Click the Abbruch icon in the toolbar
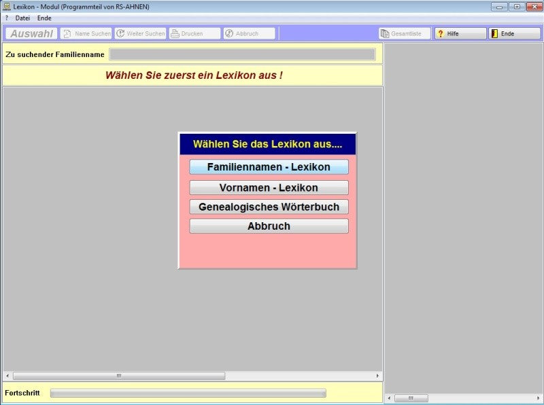This screenshot has width=544, height=405. tap(229, 33)
